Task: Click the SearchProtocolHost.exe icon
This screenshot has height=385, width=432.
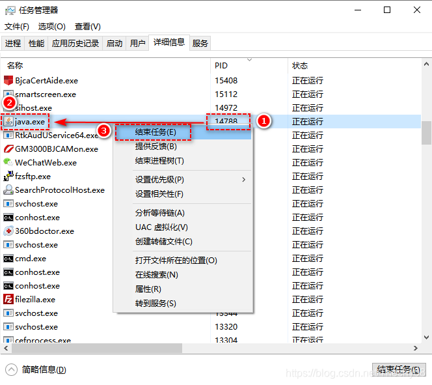Action: coord(8,190)
